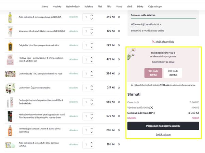The height and width of the screenshot is (153, 205).
Task: Decrease quantity of Omlazující pleťový booster
Action: (92, 104)
